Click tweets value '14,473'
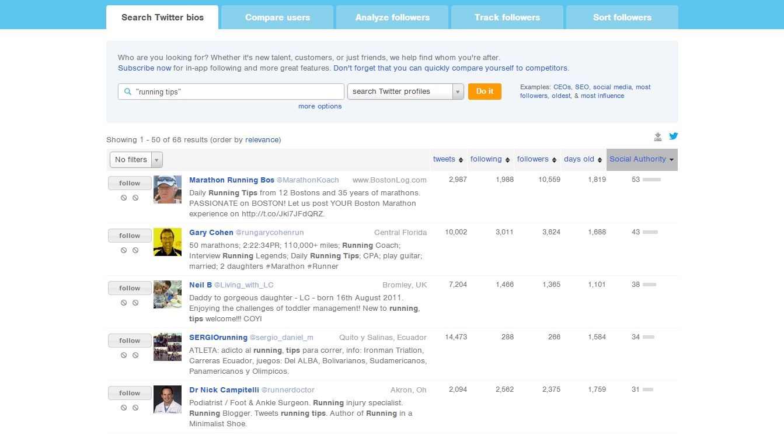The height and width of the screenshot is (435, 784). pos(456,337)
